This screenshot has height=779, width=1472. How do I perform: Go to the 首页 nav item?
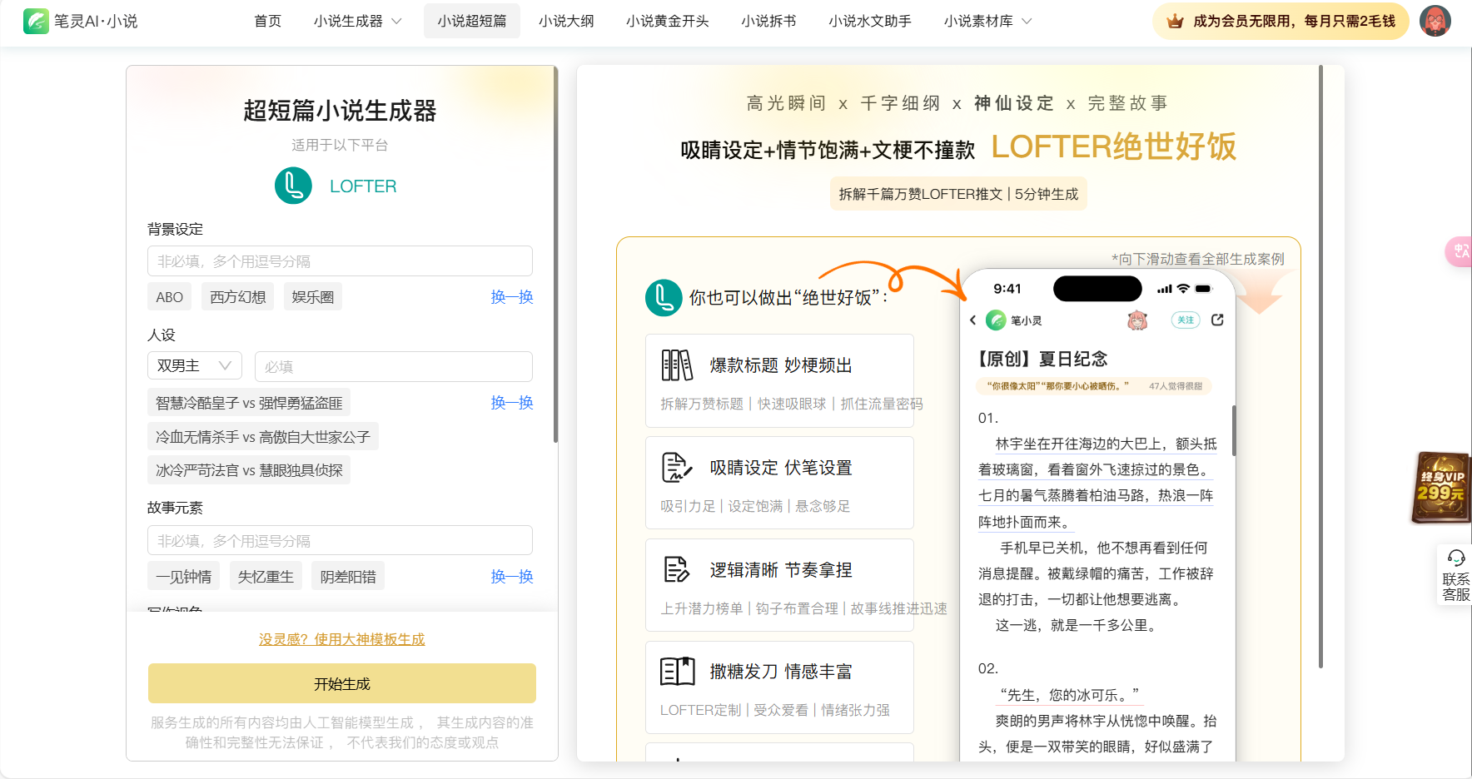268,21
